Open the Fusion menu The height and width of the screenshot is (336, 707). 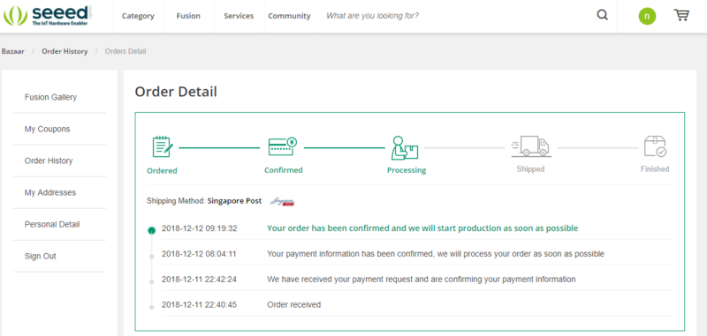coord(188,16)
